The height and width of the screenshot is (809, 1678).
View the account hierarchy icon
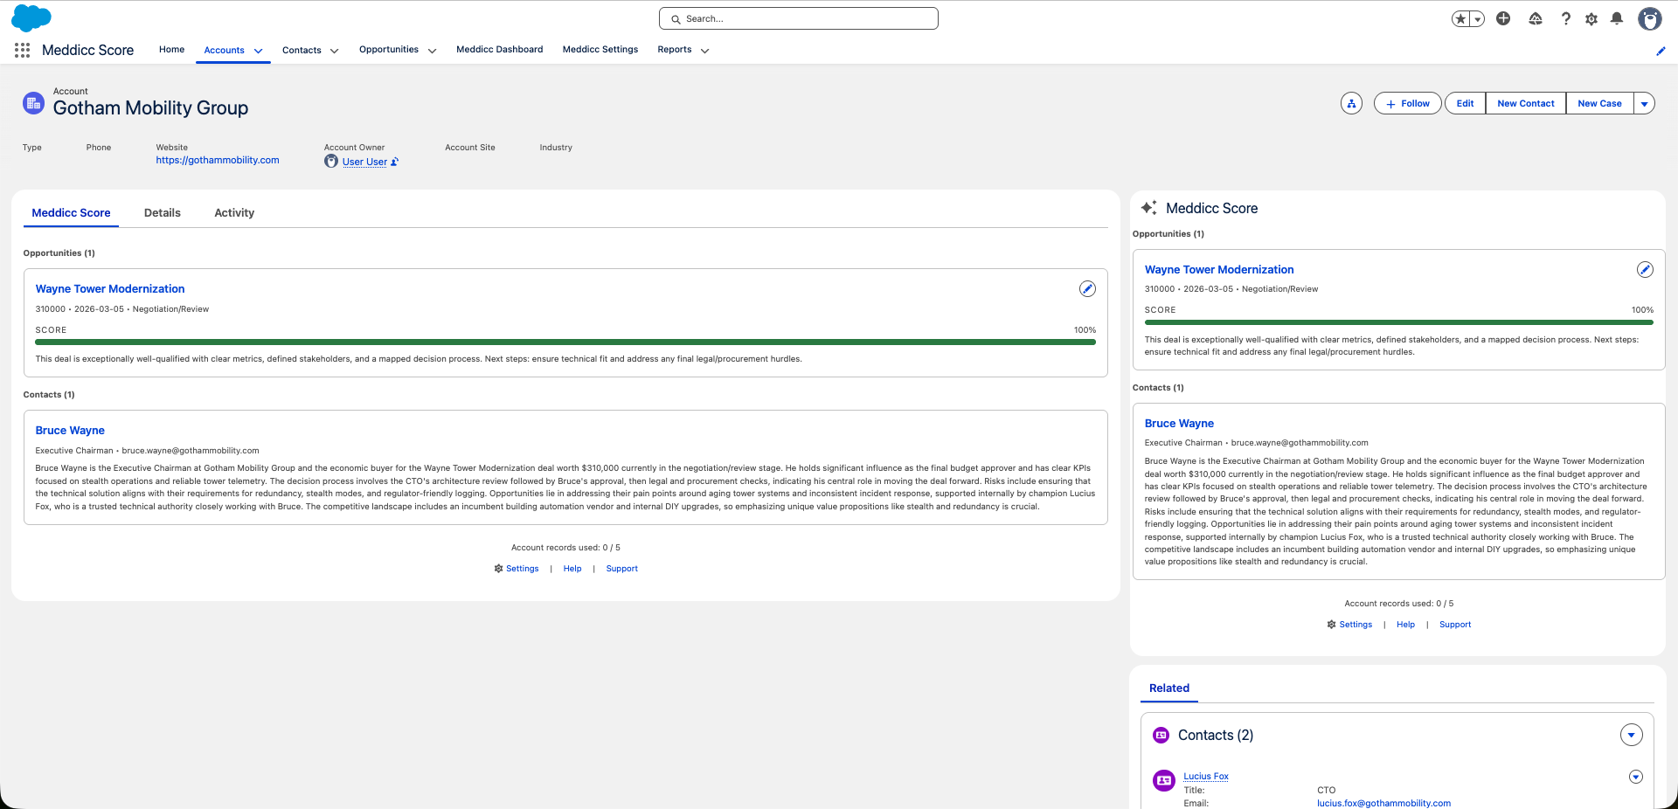[1351, 104]
